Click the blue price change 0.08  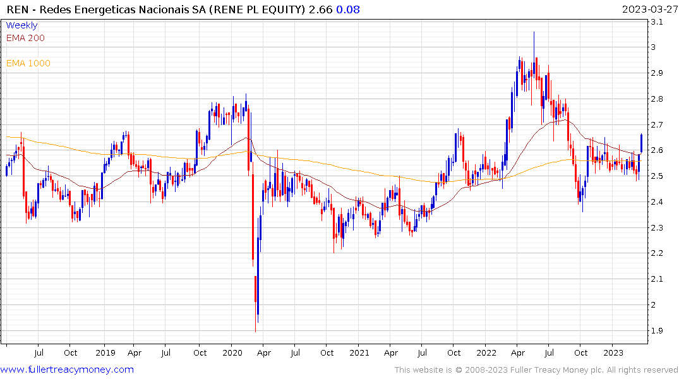(x=348, y=9)
